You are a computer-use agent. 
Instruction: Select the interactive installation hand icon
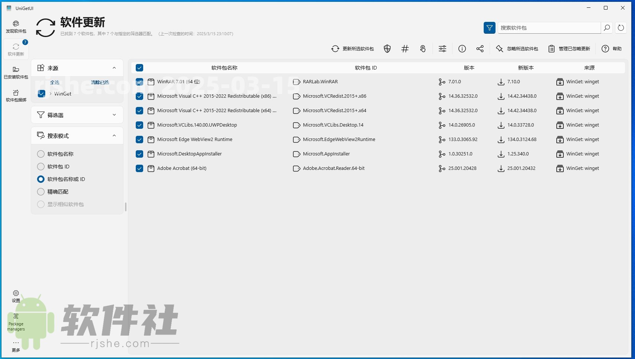[x=423, y=48]
